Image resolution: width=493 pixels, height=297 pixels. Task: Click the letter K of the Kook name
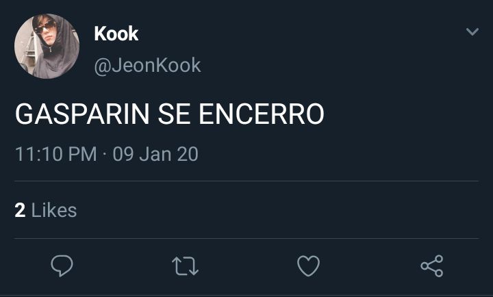100,34
